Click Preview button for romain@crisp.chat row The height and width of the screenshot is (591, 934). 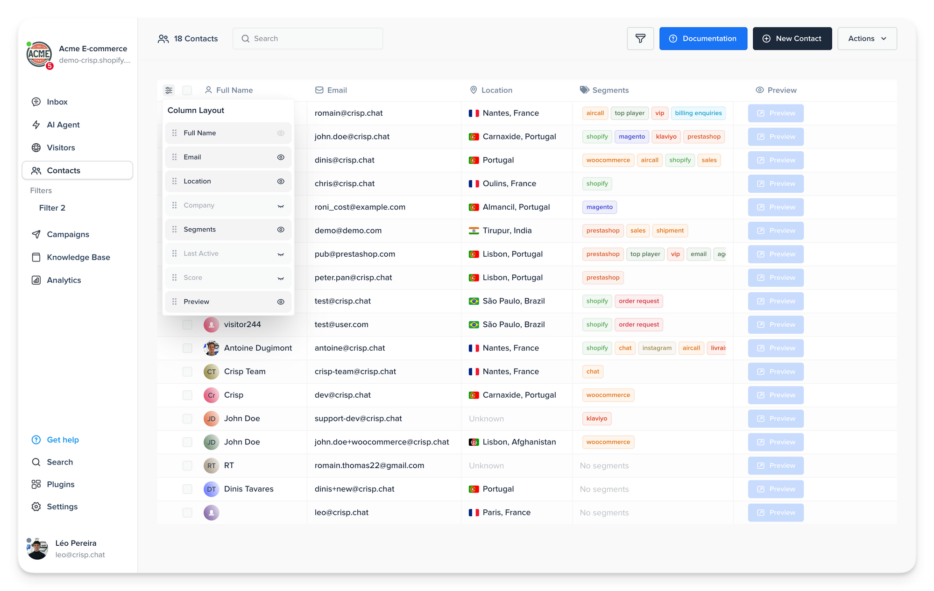point(775,113)
